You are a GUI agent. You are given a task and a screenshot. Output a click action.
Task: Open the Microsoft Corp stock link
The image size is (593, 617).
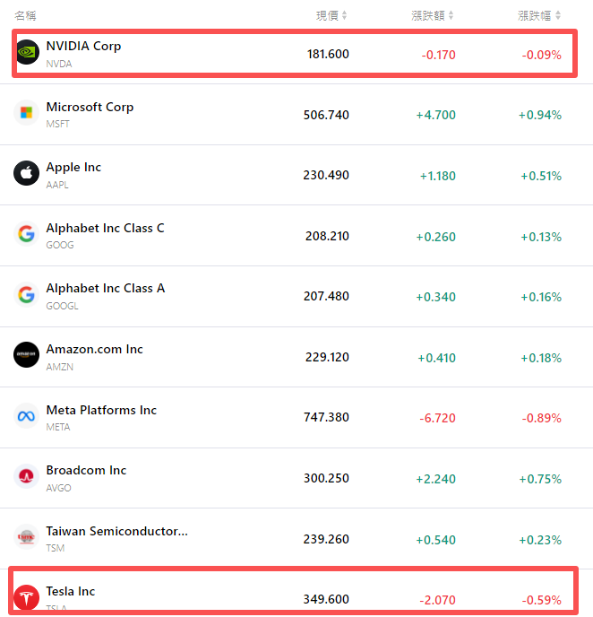point(90,107)
